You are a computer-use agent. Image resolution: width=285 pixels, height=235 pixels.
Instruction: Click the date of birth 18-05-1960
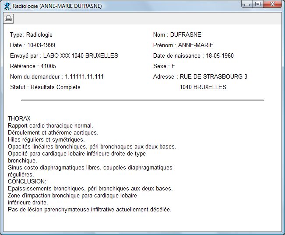pos(219,55)
